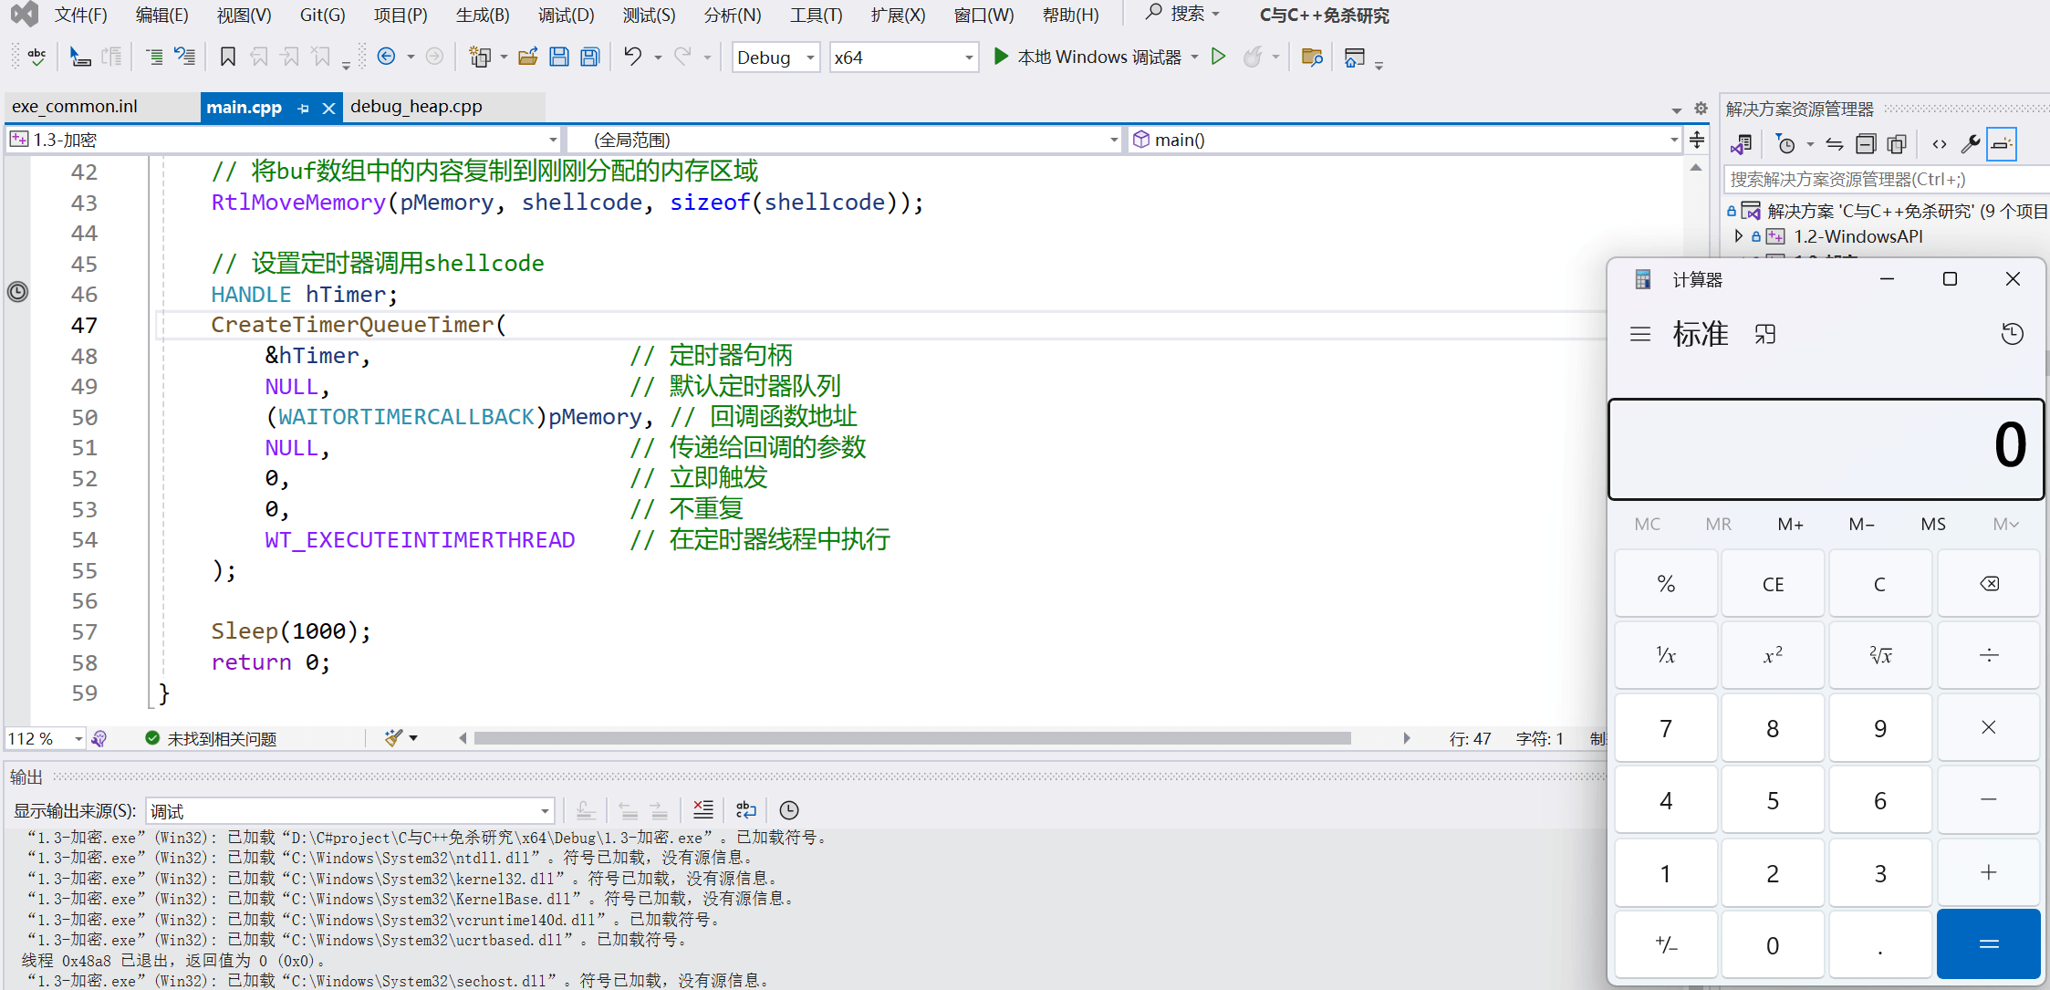Open the 调试(D) menu

point(565,15)
